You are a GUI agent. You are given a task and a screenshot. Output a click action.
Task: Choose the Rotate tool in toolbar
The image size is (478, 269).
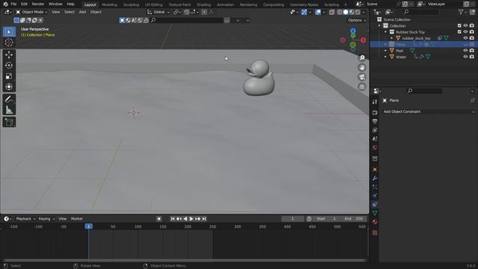[9, 65]
